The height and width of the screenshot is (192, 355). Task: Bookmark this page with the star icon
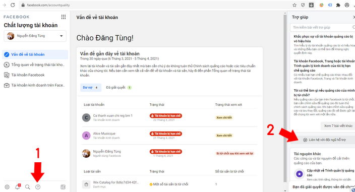coord(294,5)
